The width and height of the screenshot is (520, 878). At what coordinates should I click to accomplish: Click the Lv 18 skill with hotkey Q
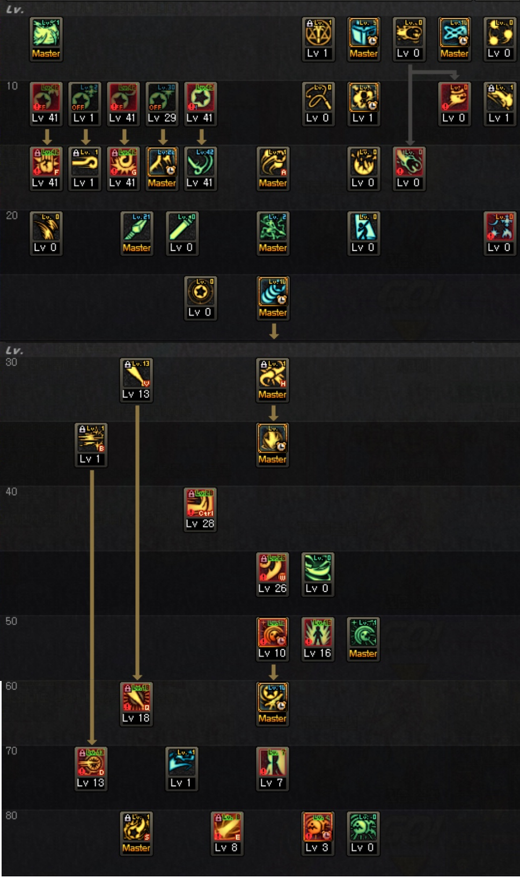click(x=136, y=698)
